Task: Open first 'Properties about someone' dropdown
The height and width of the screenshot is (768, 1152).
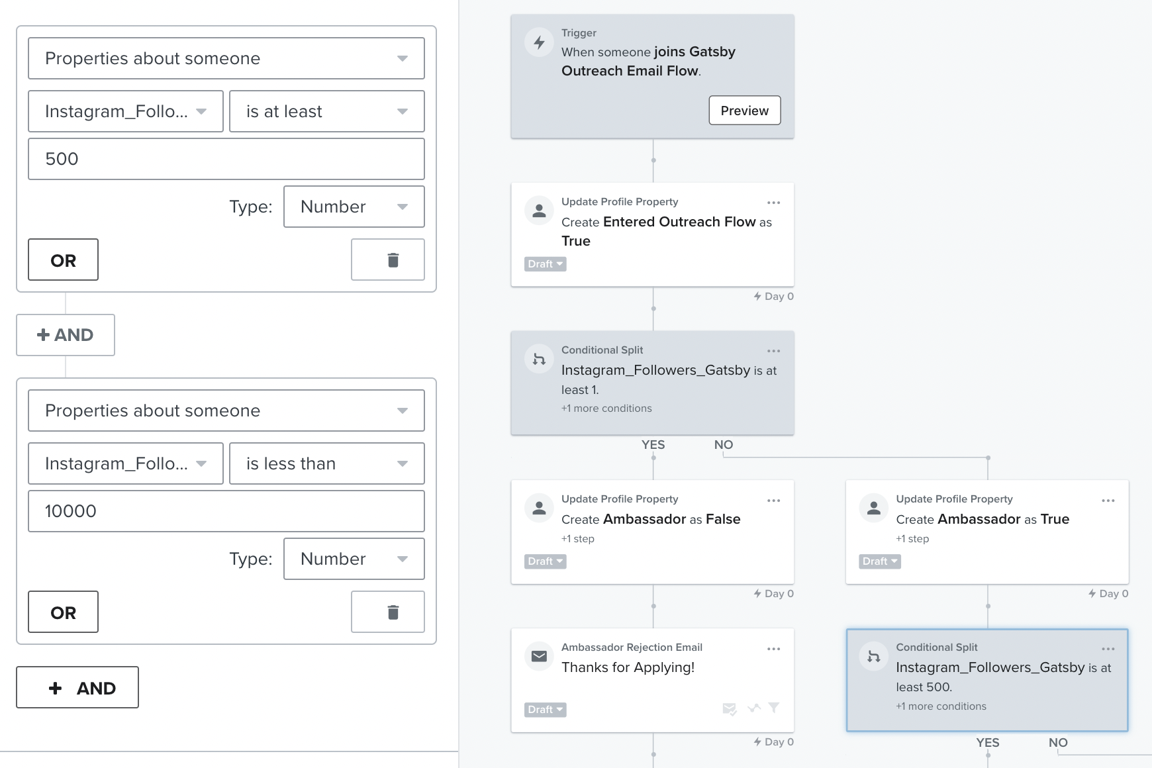Action: (226, 58)
